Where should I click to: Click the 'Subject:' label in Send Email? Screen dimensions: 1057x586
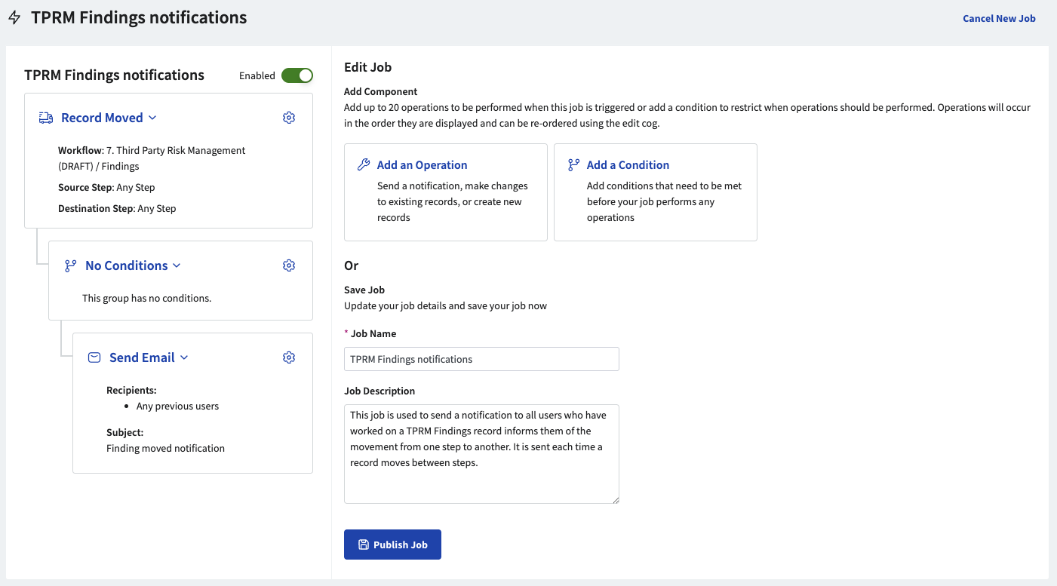[x=124, y=432]
